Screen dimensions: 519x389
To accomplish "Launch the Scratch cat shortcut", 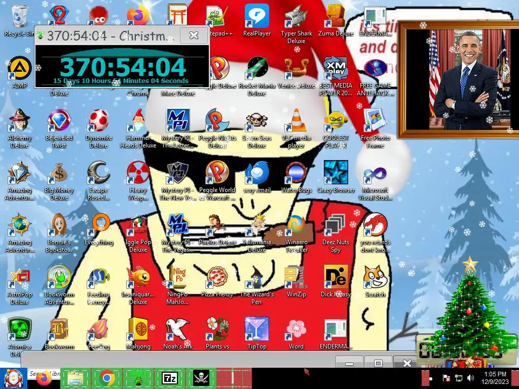I will 375,281.
